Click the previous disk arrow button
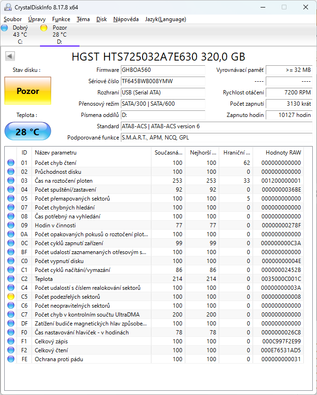The height and width of the screenshot is (395, 317). 10,56
